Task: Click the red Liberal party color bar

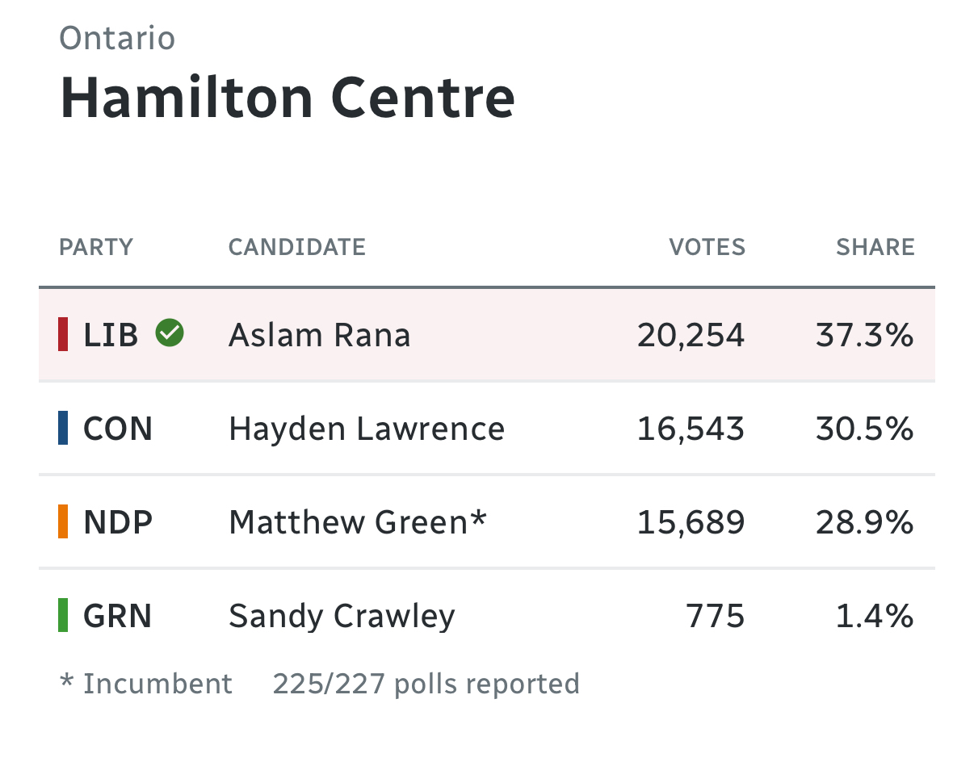Action: coord(63,334)
